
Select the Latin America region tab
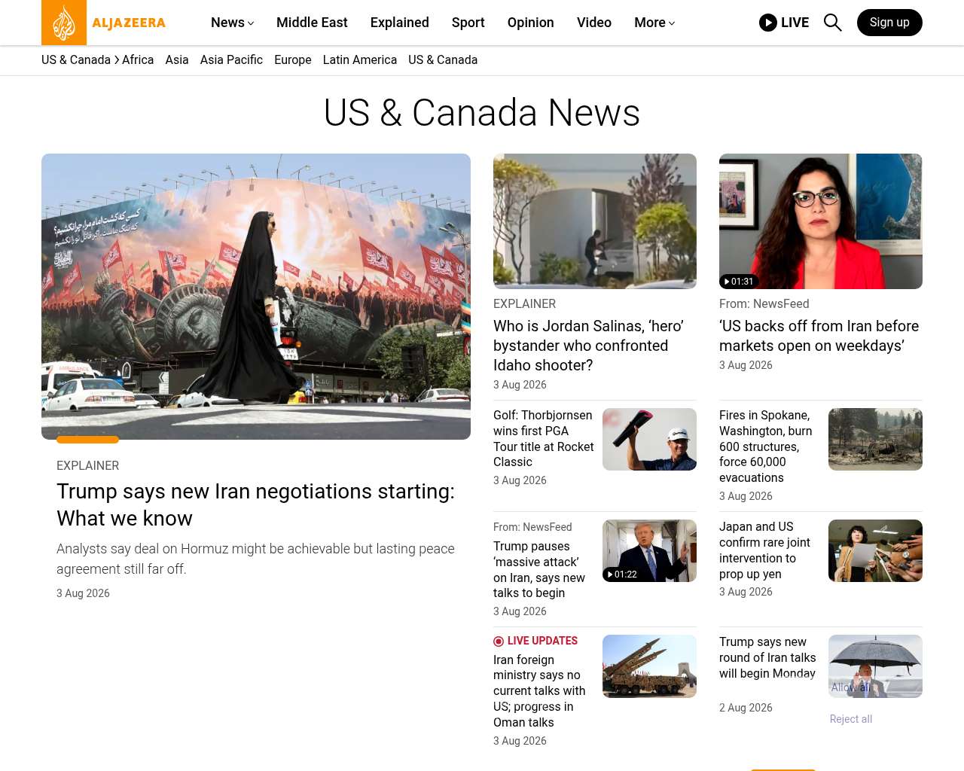360,59
